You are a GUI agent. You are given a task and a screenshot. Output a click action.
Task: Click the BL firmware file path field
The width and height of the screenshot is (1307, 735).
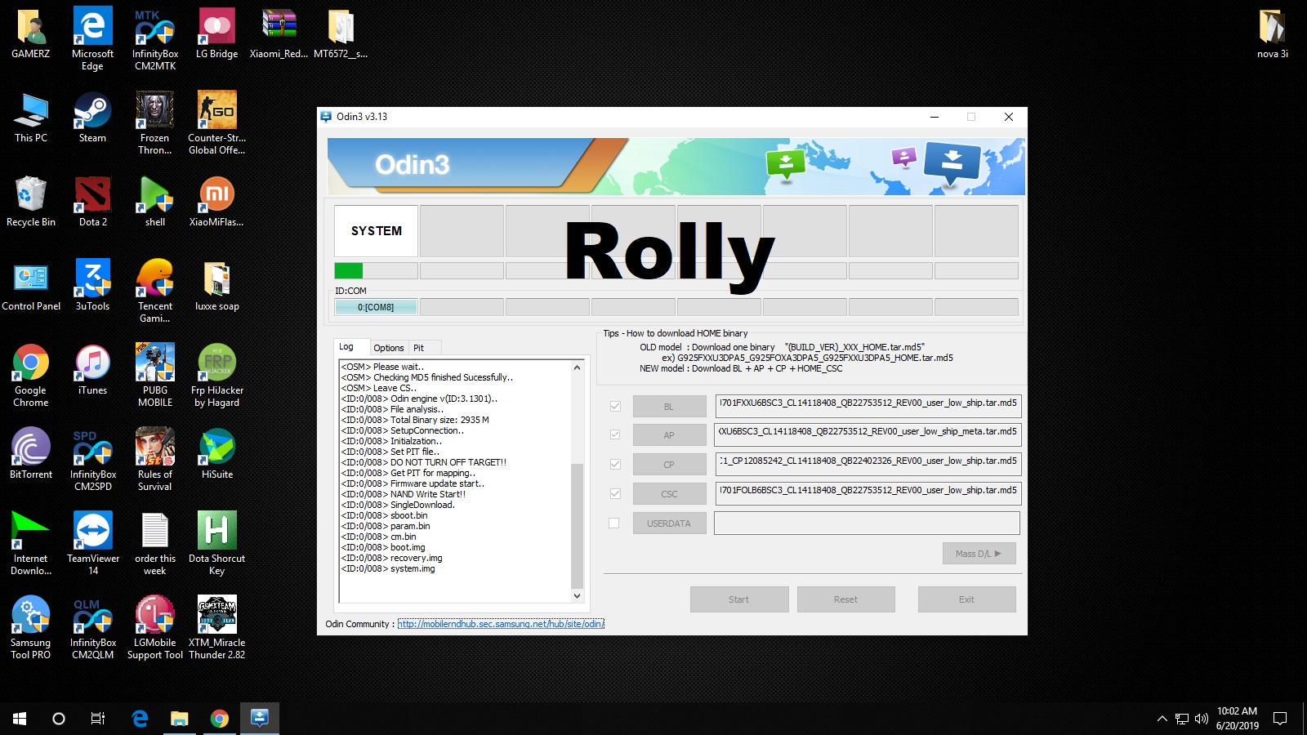click(868, 406)
